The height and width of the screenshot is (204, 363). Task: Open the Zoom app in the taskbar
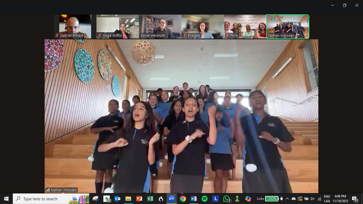pyautogui.click(x=171, y=199)
